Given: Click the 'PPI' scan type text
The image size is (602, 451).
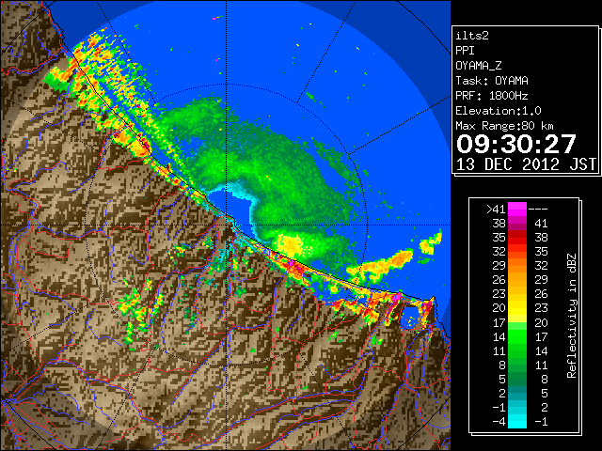Looking at the screenshot, I should coord(465,51).
